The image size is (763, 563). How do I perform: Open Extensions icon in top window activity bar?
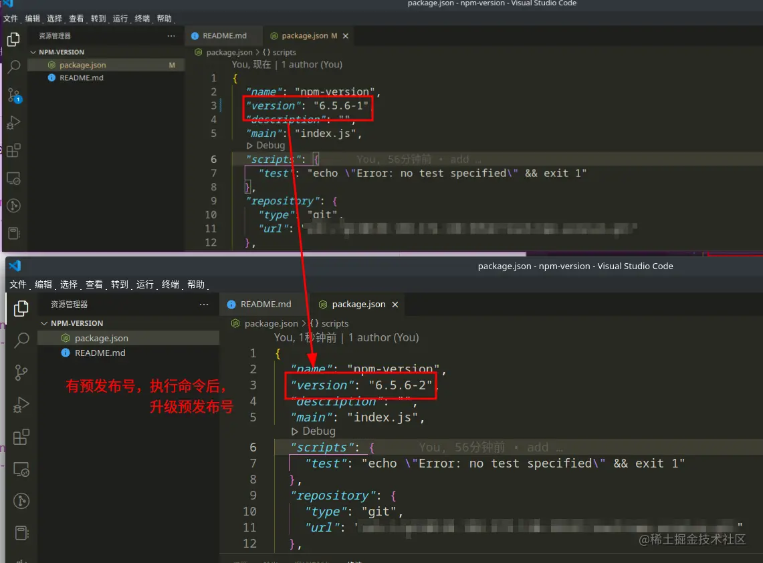tap(13, 150)
